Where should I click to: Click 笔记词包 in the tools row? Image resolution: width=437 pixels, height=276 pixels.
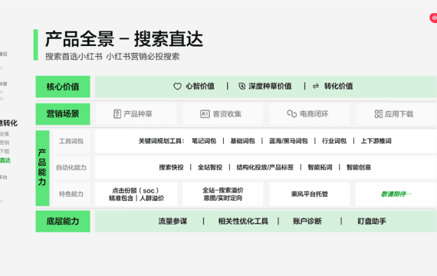(204, 141)
